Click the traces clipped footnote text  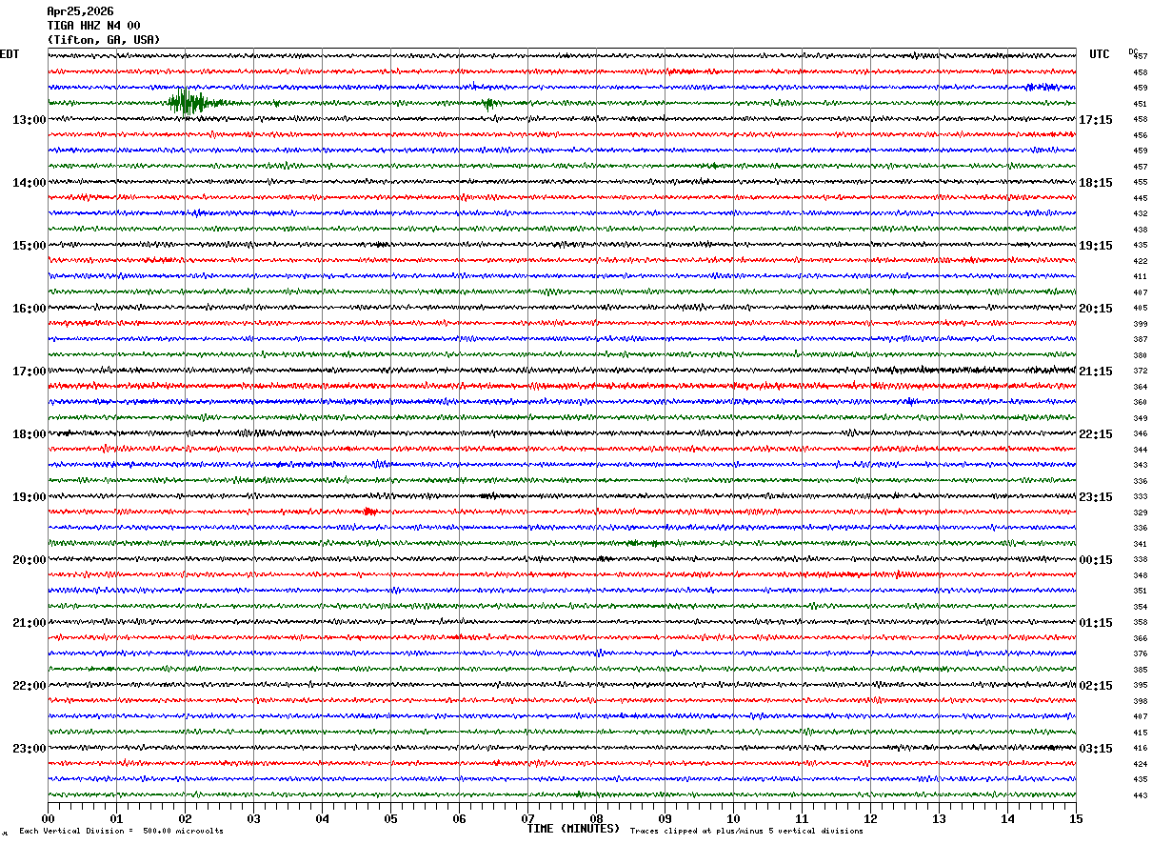pos(746,832)
